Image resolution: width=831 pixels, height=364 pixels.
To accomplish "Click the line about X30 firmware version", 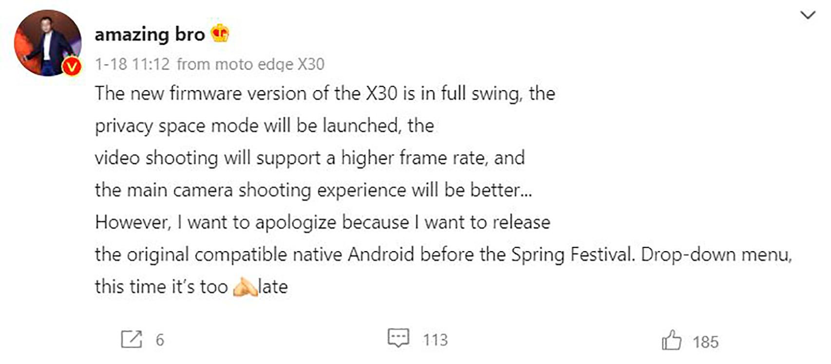I will pyautogui.click(x=325, y=93).
